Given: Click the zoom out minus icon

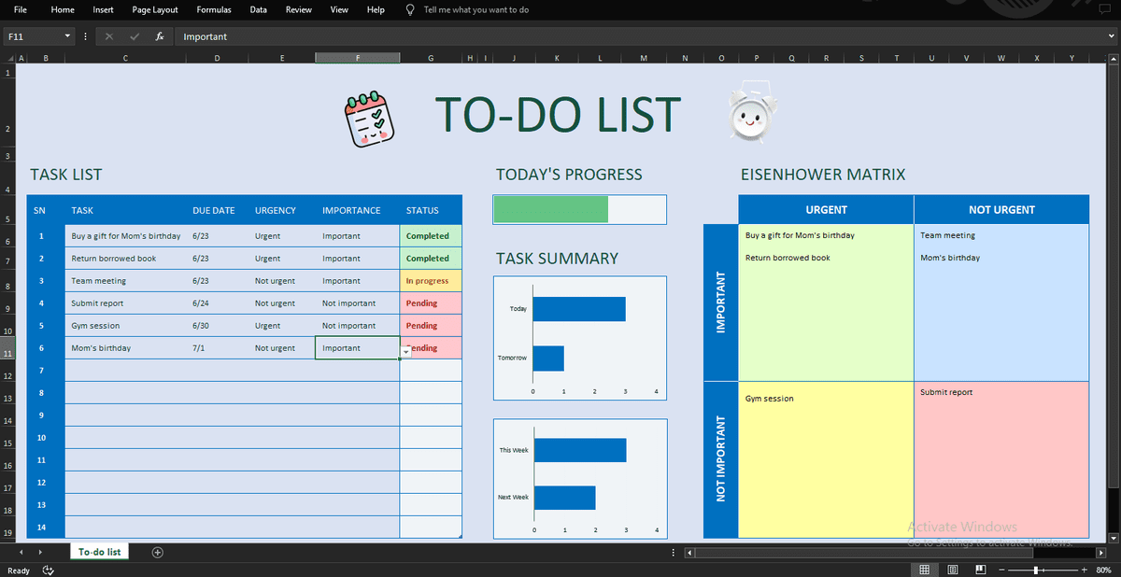Looking at the screenshot, I should click(x=1001, y=569).
